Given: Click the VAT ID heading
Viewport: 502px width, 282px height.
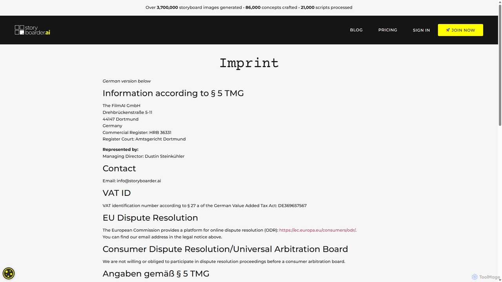Looking at the screenshot, I should click(116, 193).
